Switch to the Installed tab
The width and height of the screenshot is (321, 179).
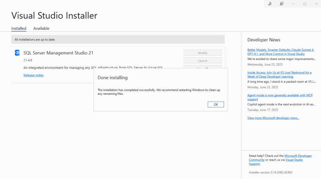click(x=18, y=28)
